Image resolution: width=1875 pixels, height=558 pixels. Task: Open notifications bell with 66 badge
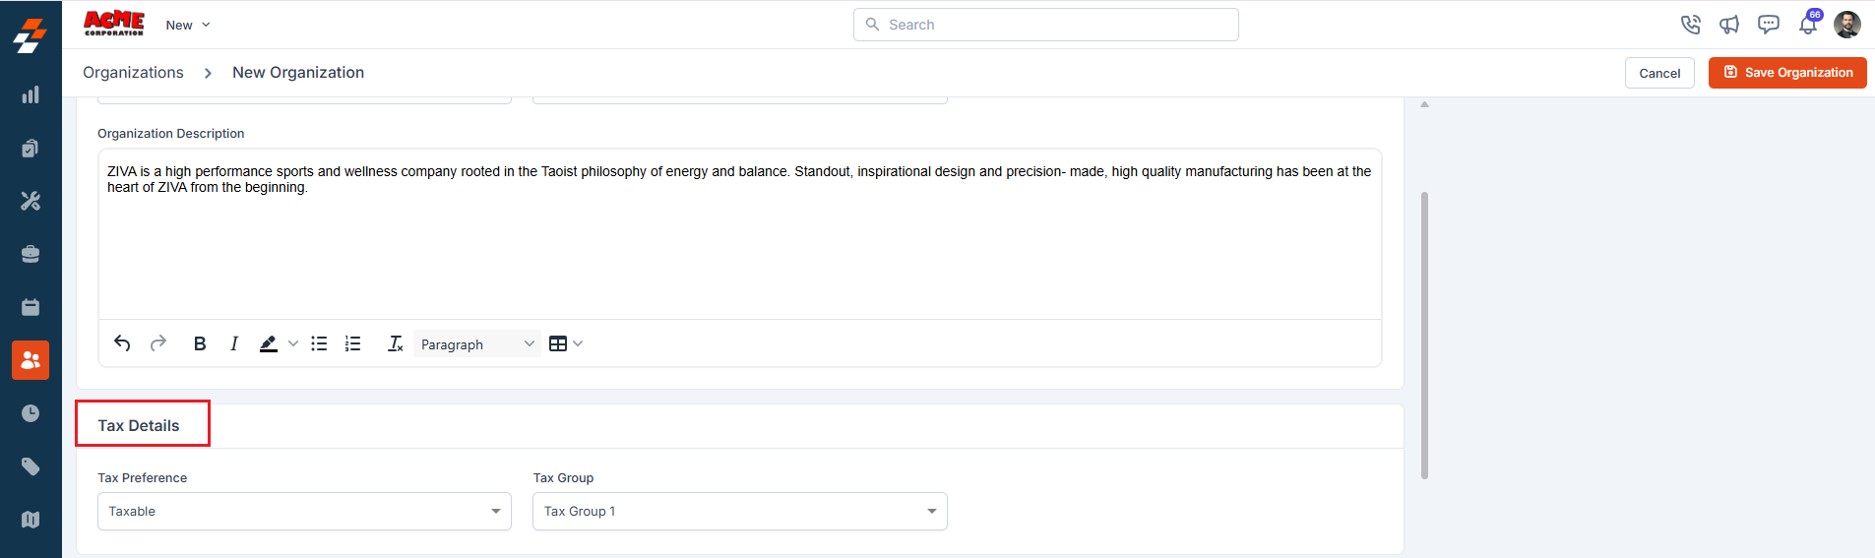[1809, 24]
